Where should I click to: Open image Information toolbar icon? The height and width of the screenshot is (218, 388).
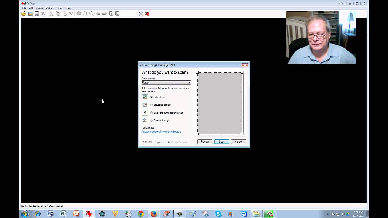coord(79,14)
